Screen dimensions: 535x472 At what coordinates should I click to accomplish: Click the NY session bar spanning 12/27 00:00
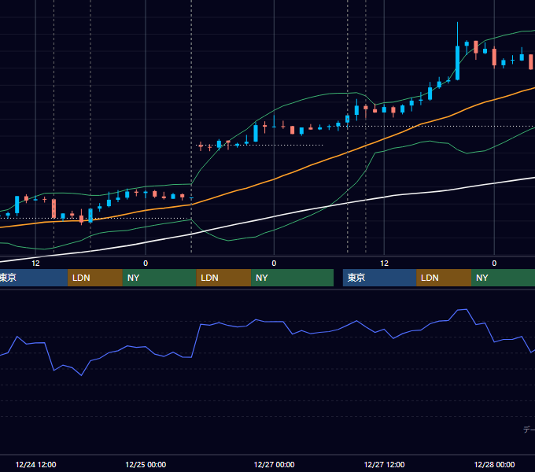point(292,278)
